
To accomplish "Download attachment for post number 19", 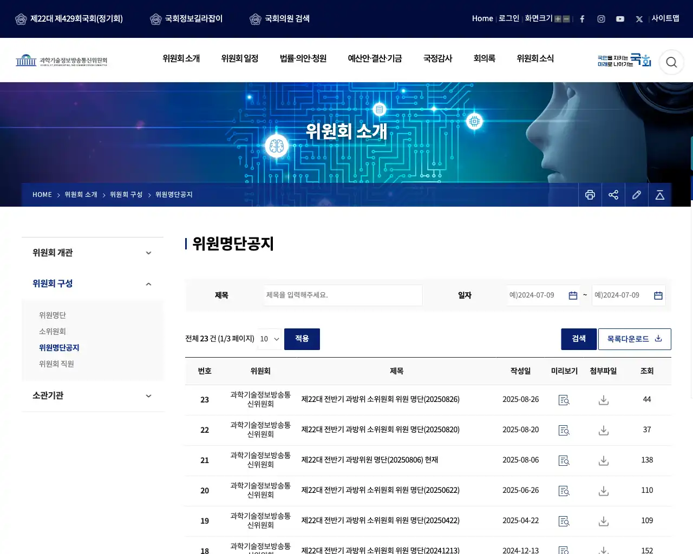I will click(x=604, y=521).
